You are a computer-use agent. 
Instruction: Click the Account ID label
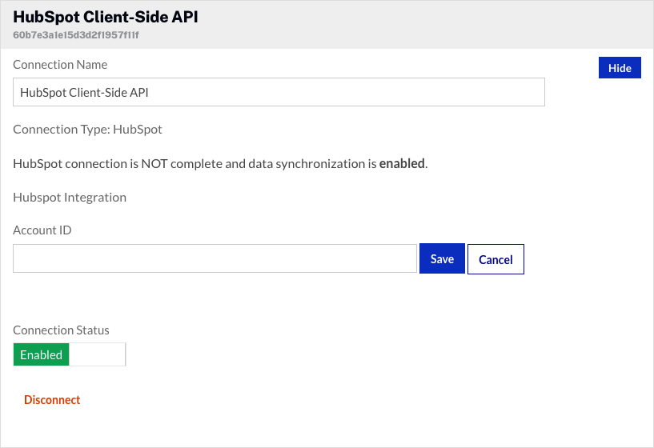[42, 230]
